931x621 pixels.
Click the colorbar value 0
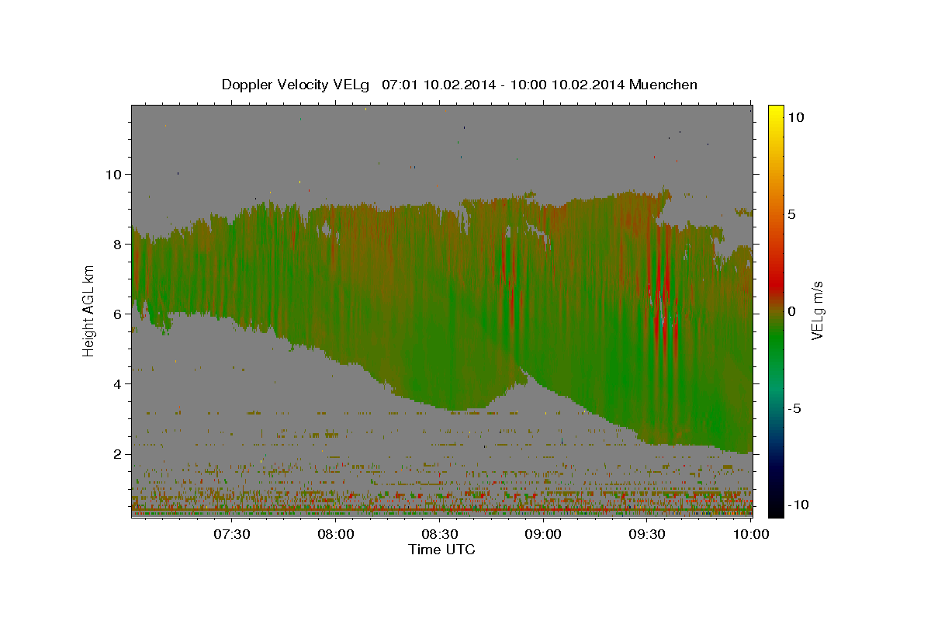point(793,311)
